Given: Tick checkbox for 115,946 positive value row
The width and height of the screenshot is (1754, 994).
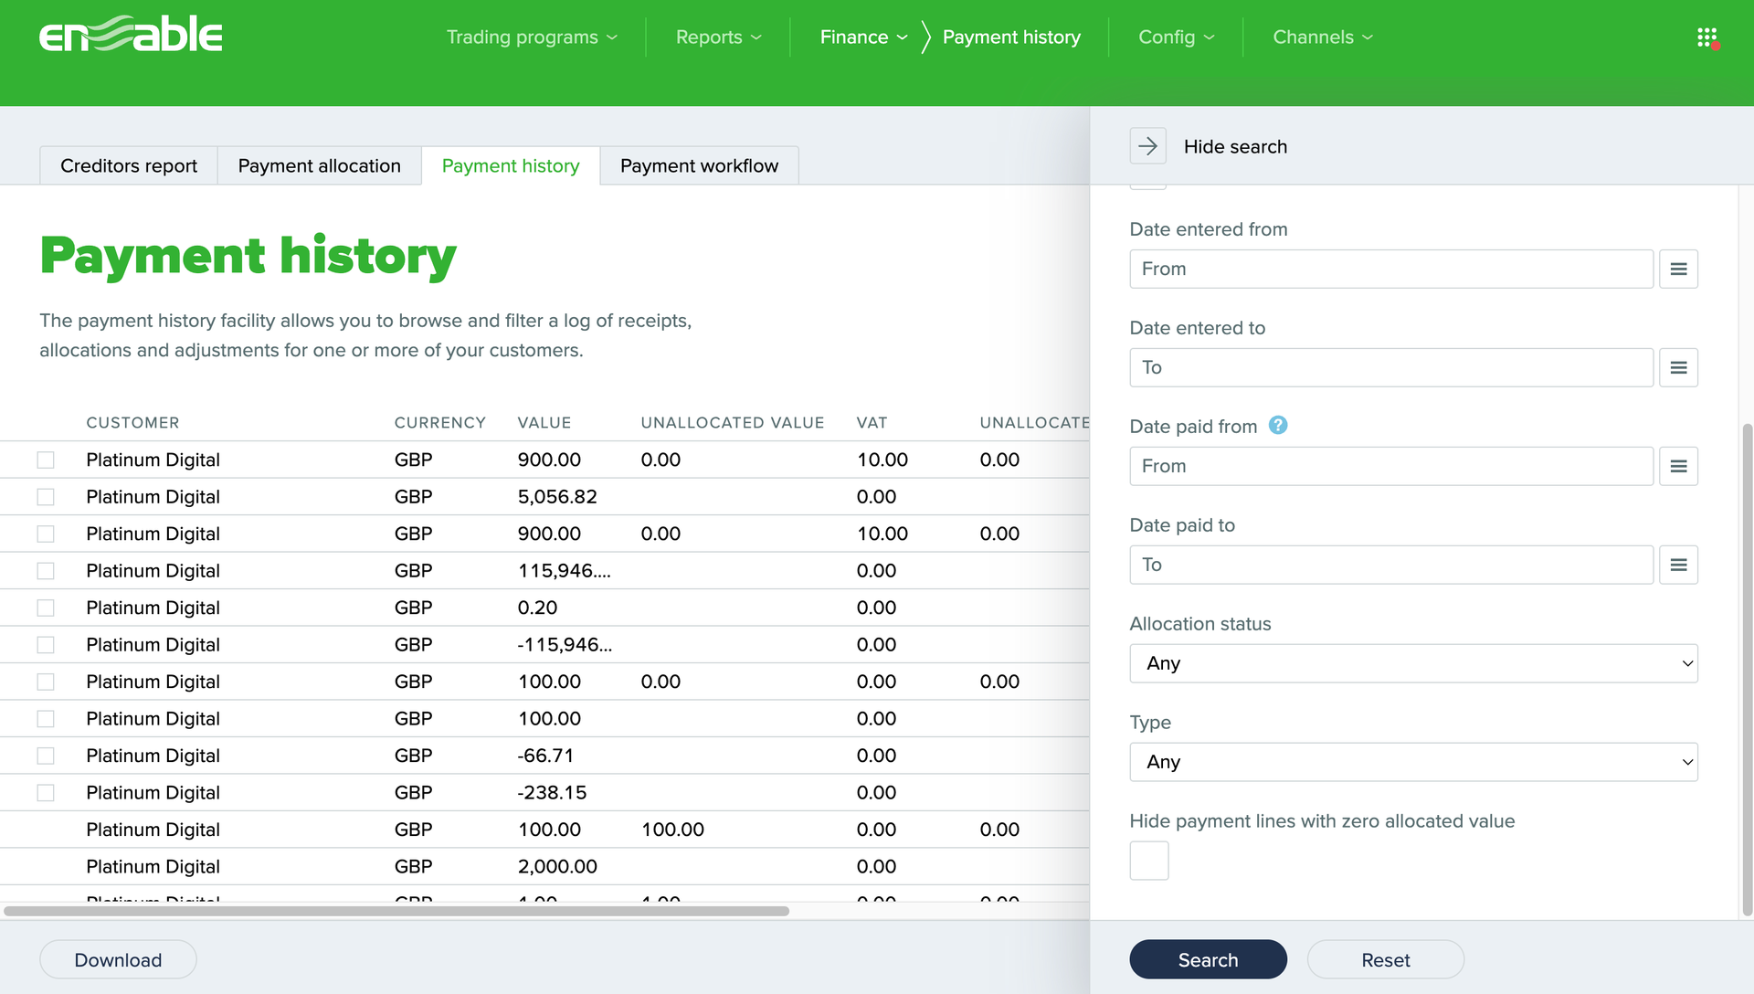Looking at the screenshot, I should coord(46,571).
